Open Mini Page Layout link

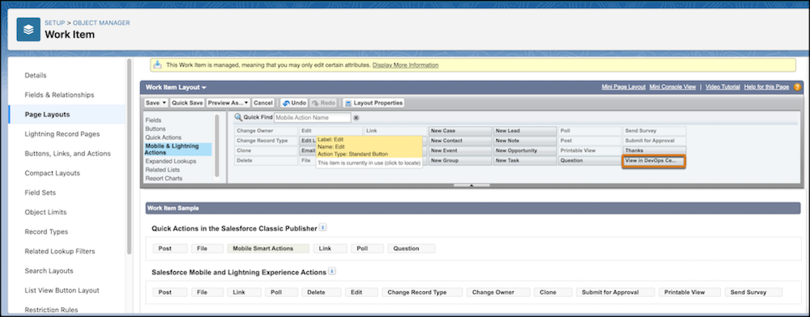(x=624, y=87)
